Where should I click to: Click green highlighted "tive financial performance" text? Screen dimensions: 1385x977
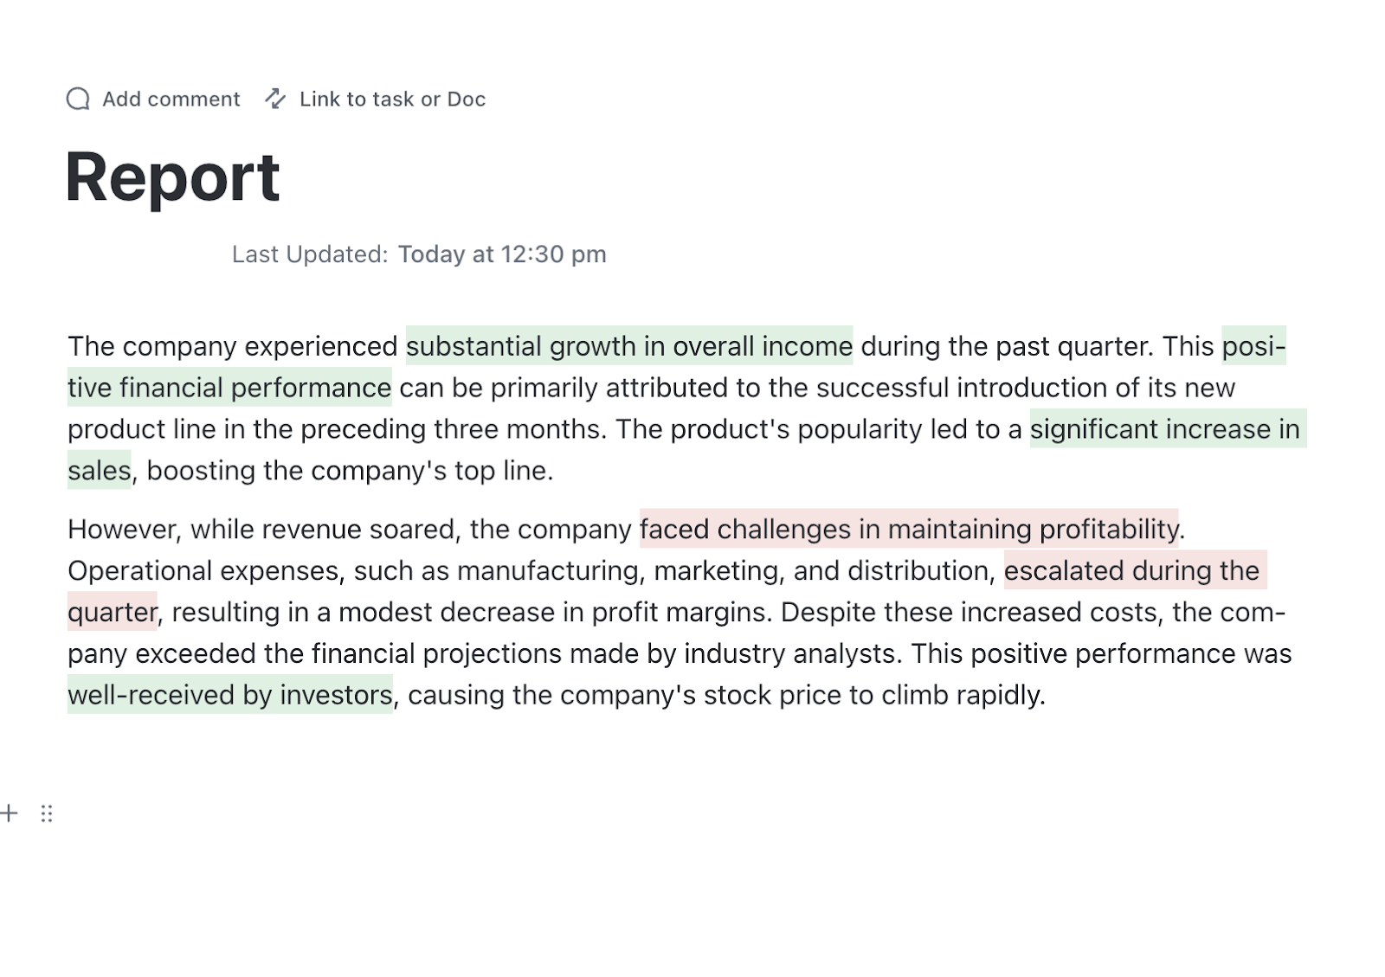[x=229, y=388]
